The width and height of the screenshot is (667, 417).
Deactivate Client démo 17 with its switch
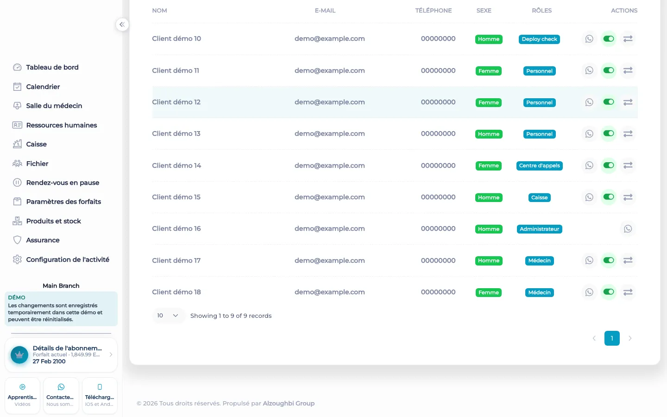[609, 260]
